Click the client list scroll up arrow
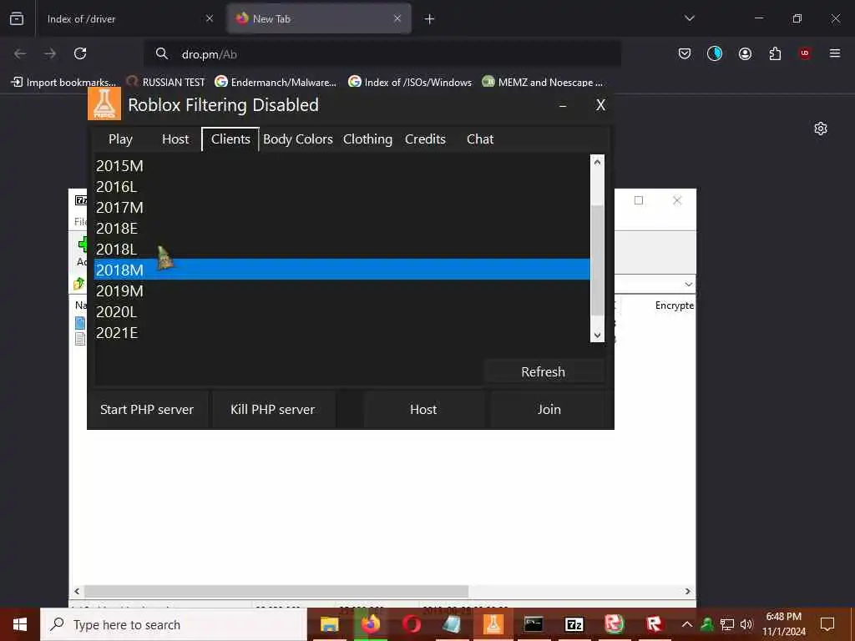Screen dimensions: 855x641 click(598, 162)
